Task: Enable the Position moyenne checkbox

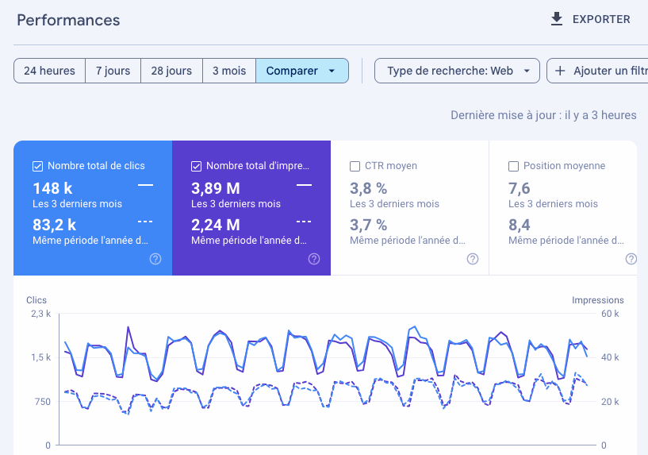Action: click(x=513, y=166)
